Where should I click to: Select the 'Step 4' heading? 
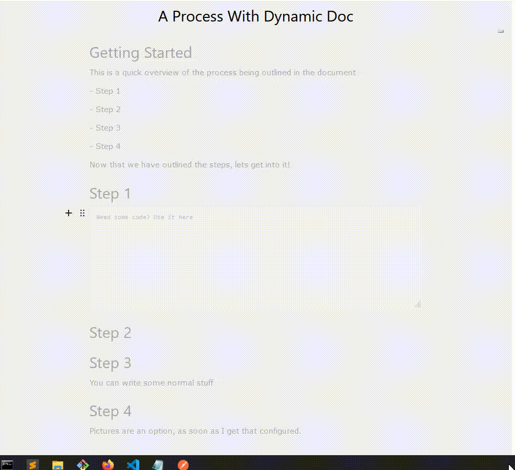pyautogui.click(x=111, y=411)
